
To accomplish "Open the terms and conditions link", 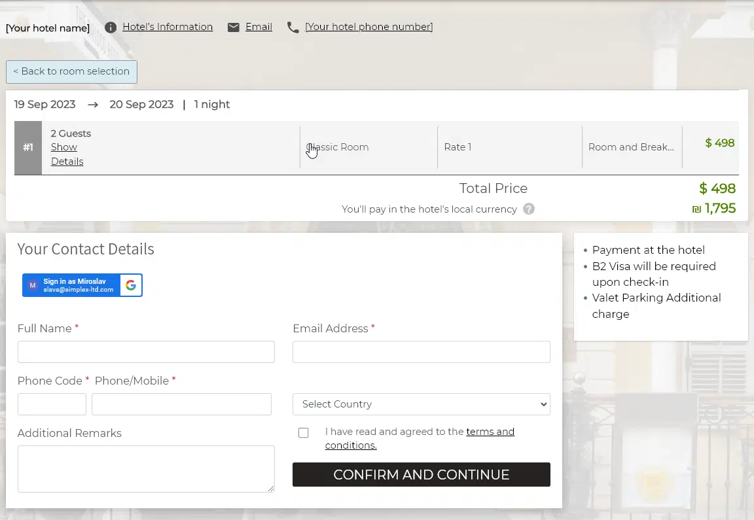I will click(x=490, y=432).
